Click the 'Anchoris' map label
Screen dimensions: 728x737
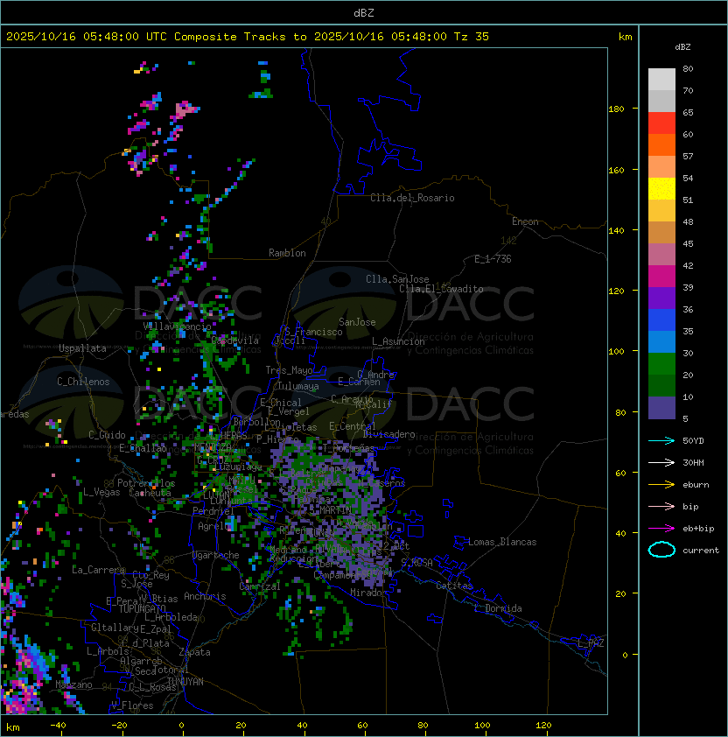[205, 596]
